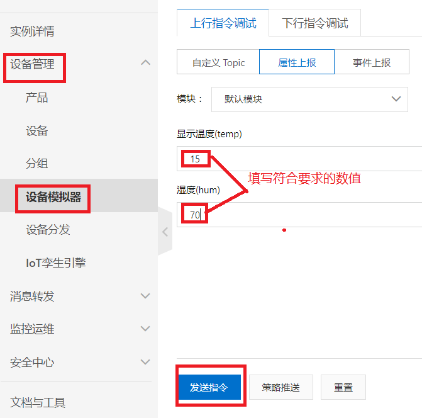Collapse the sidebar with the arrow handle
The height and width of the screenshot is (418, 422).
165,231
